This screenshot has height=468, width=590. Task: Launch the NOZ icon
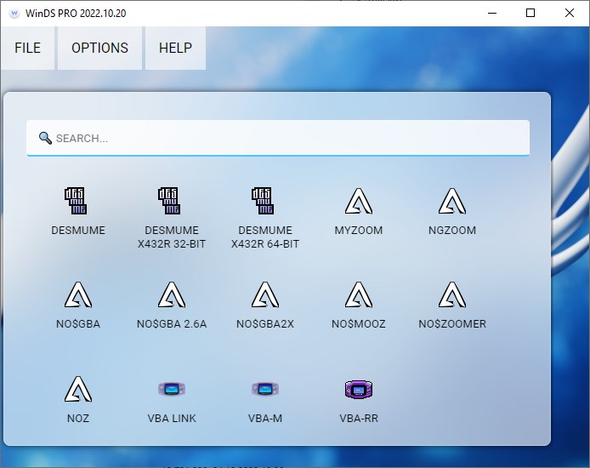pos(78,390)
